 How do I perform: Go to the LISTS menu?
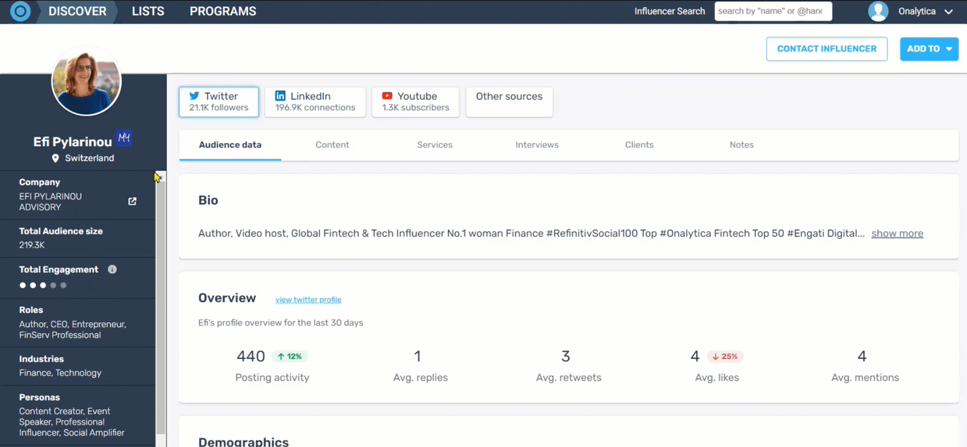[148, 11]
